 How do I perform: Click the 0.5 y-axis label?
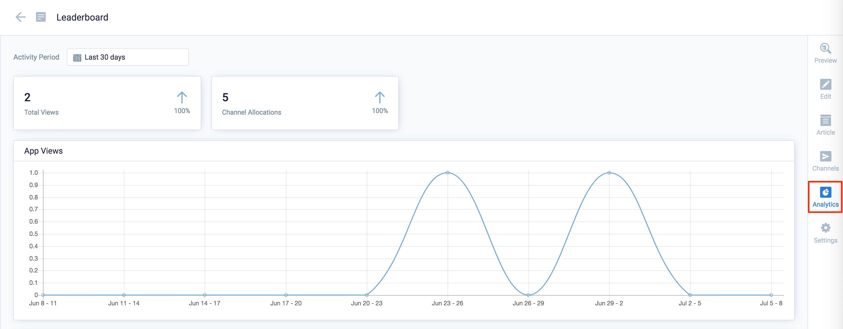click(x=33, y=234)
